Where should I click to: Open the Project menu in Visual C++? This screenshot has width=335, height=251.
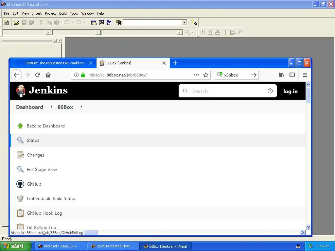50,13
